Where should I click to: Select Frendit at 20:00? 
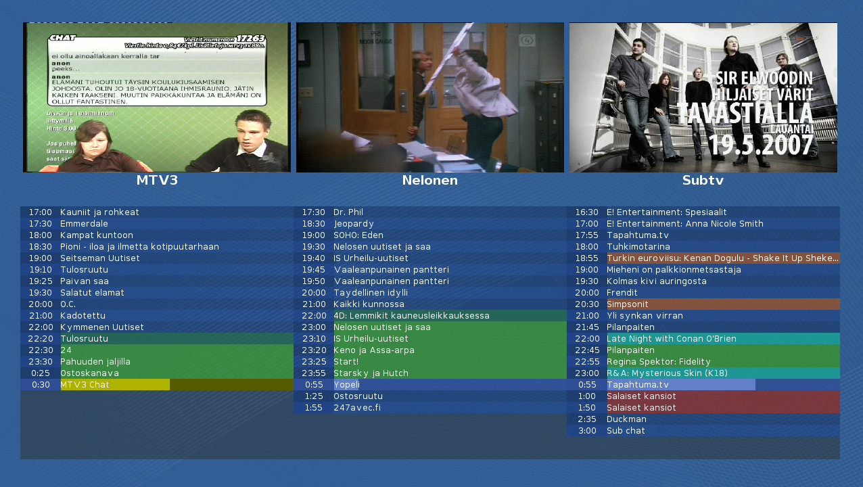(703, 293)
